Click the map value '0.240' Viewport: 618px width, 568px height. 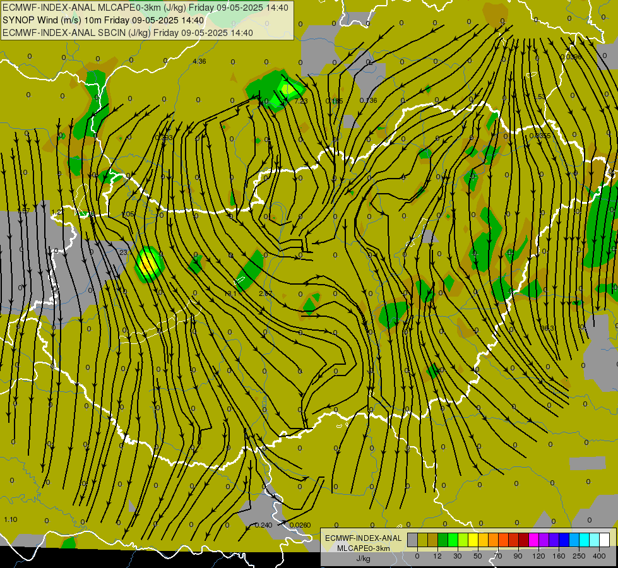[x=263, y=525]
